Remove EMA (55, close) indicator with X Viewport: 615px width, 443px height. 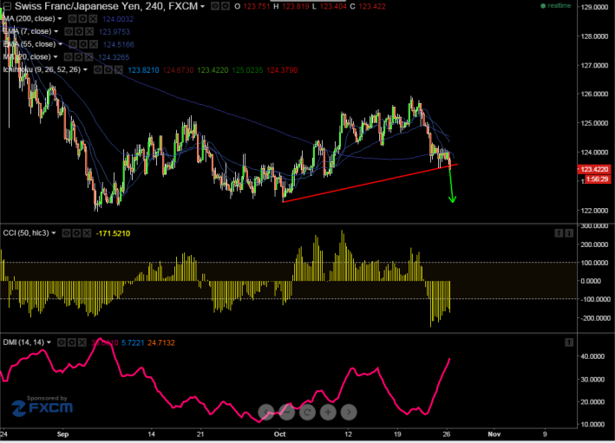[94, 44]
